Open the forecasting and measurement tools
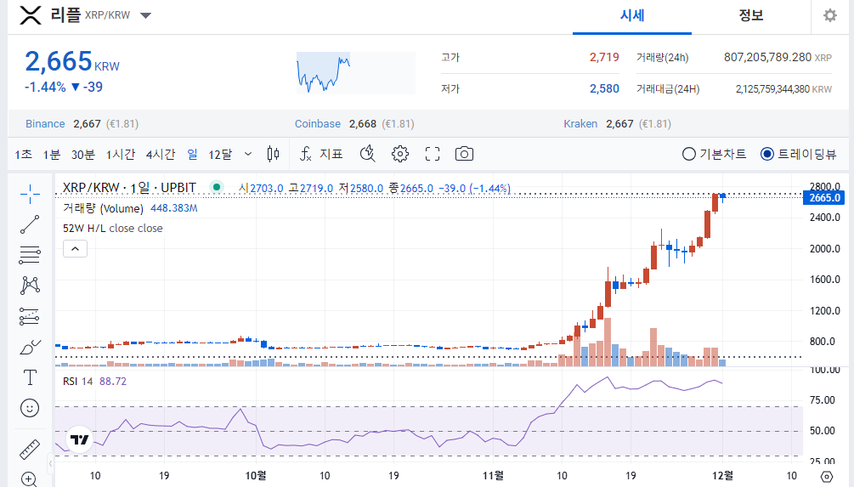854x487 pixels. (x=30, y=316)
